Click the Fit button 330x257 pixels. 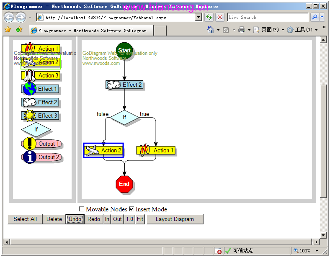(140, 219)
